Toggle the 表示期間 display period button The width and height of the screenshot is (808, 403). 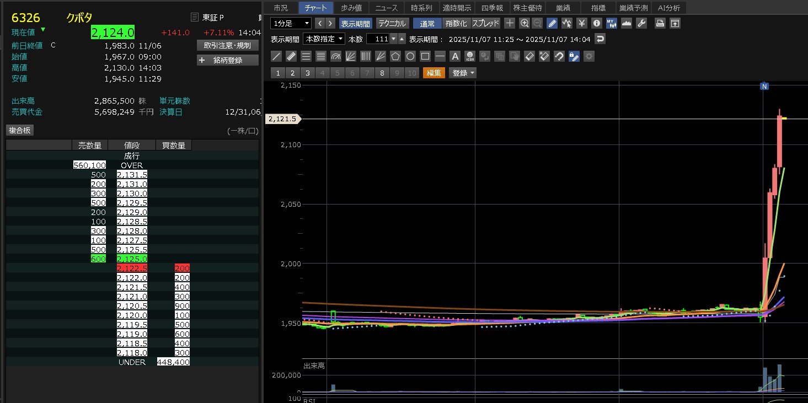(356, 23)
